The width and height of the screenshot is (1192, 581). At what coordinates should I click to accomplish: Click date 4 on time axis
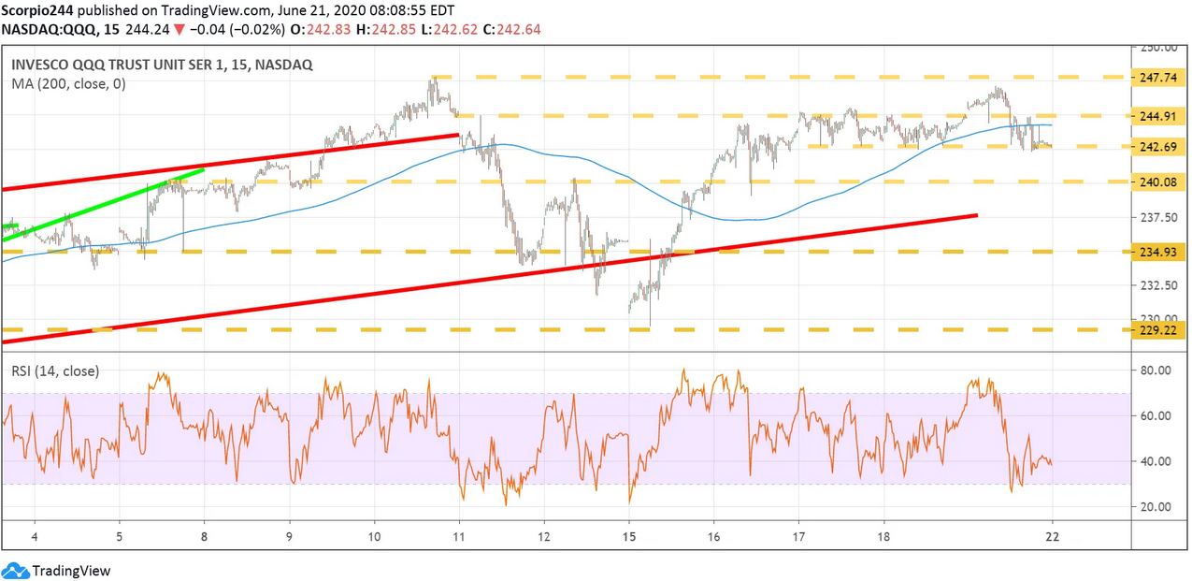click(x=35, y=535)
